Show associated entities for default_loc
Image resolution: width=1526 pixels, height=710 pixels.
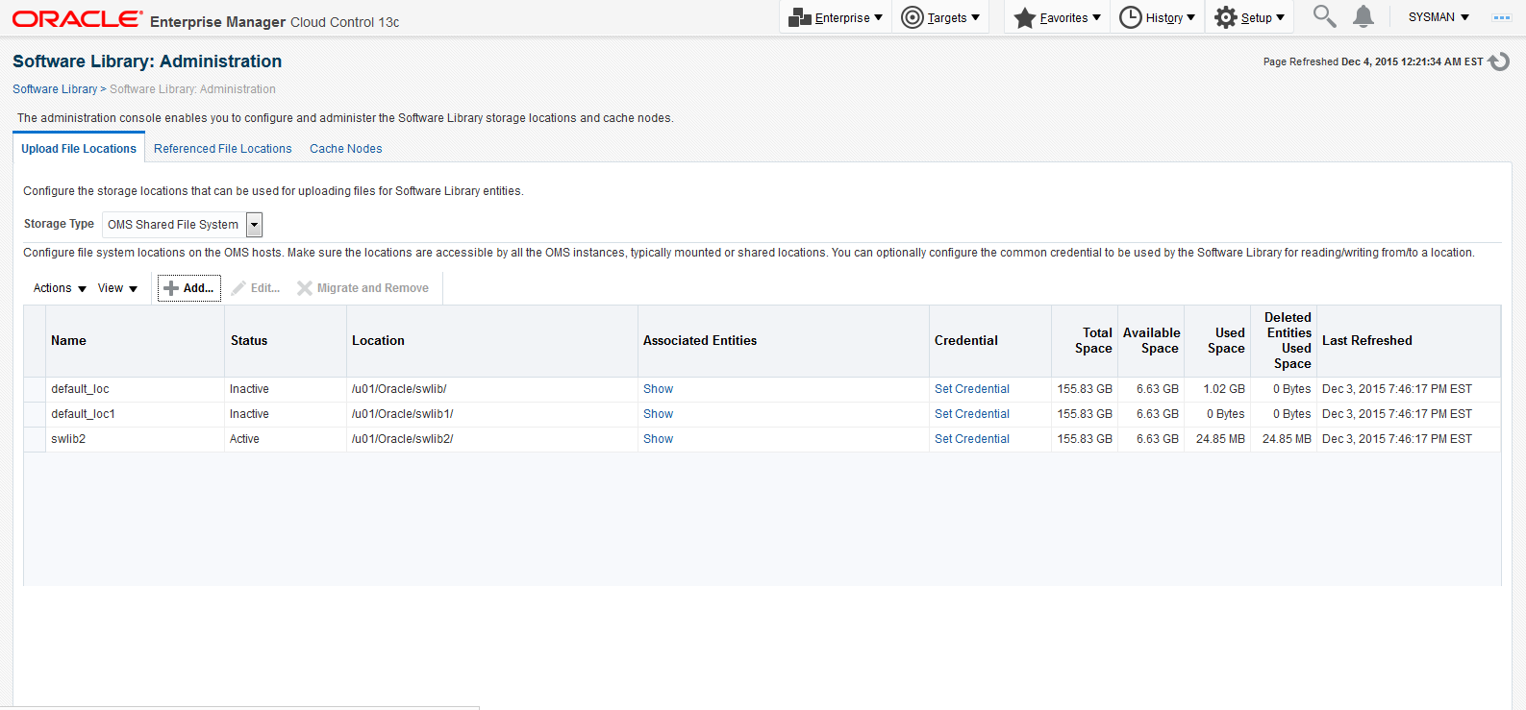tap(658, 389)
